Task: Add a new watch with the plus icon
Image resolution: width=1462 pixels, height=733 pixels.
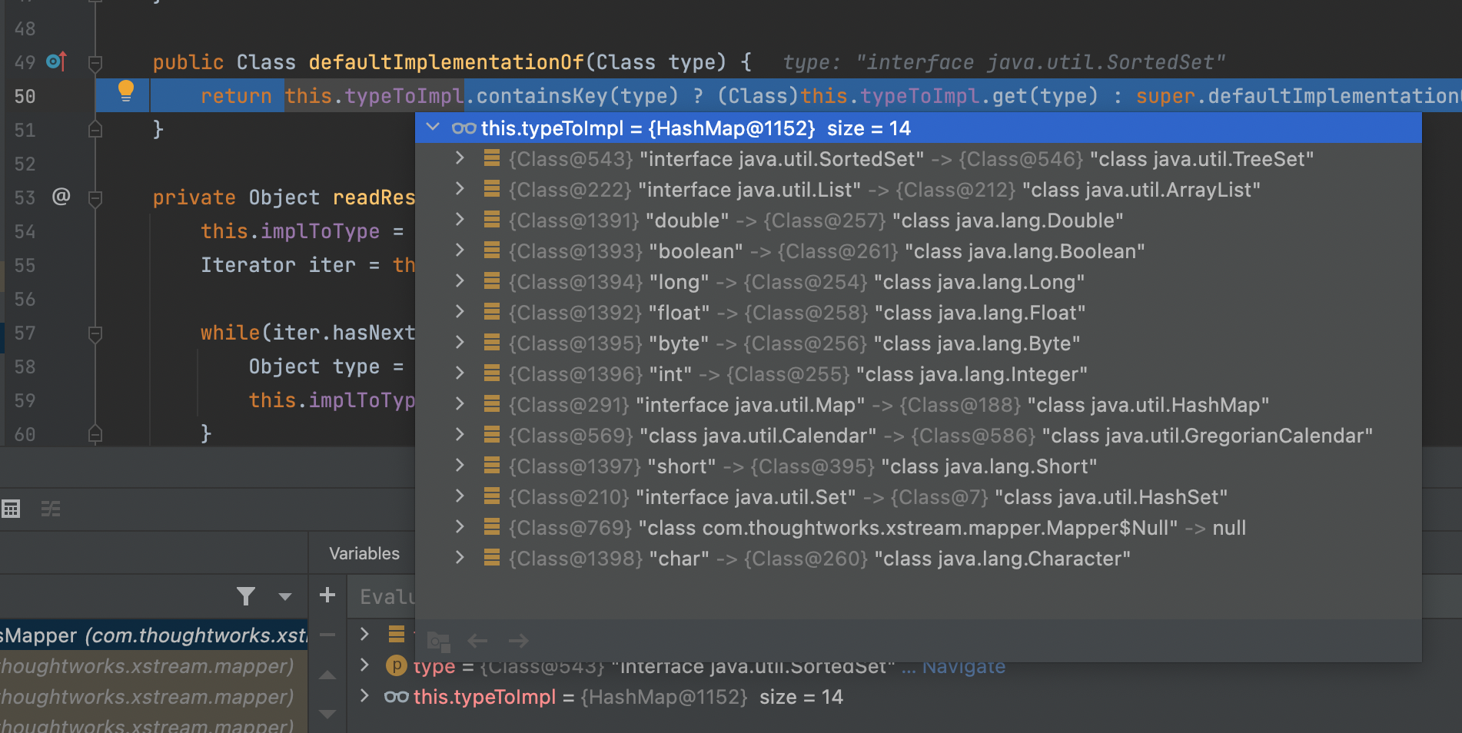Action: pyautogui.click(x=327, y=595)
